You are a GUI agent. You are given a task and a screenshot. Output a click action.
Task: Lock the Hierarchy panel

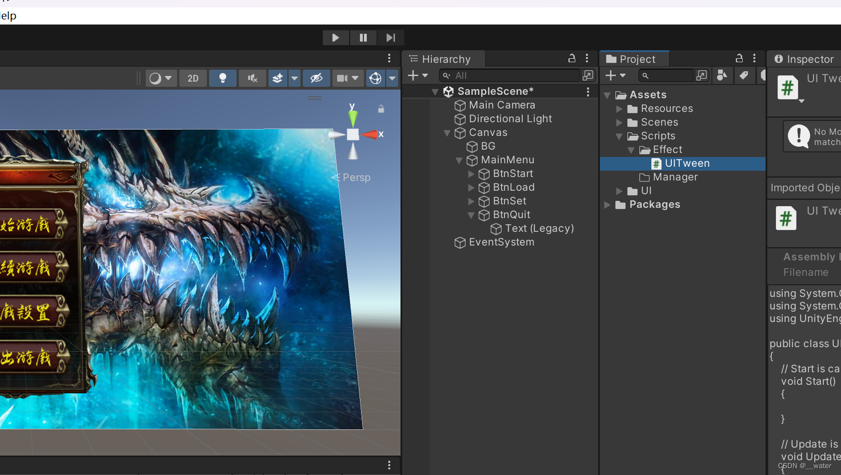coord(571,58)
